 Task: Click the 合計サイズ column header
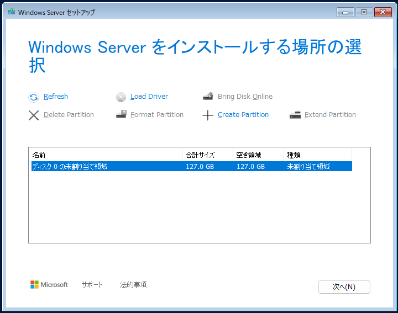(x=207, y=155)
